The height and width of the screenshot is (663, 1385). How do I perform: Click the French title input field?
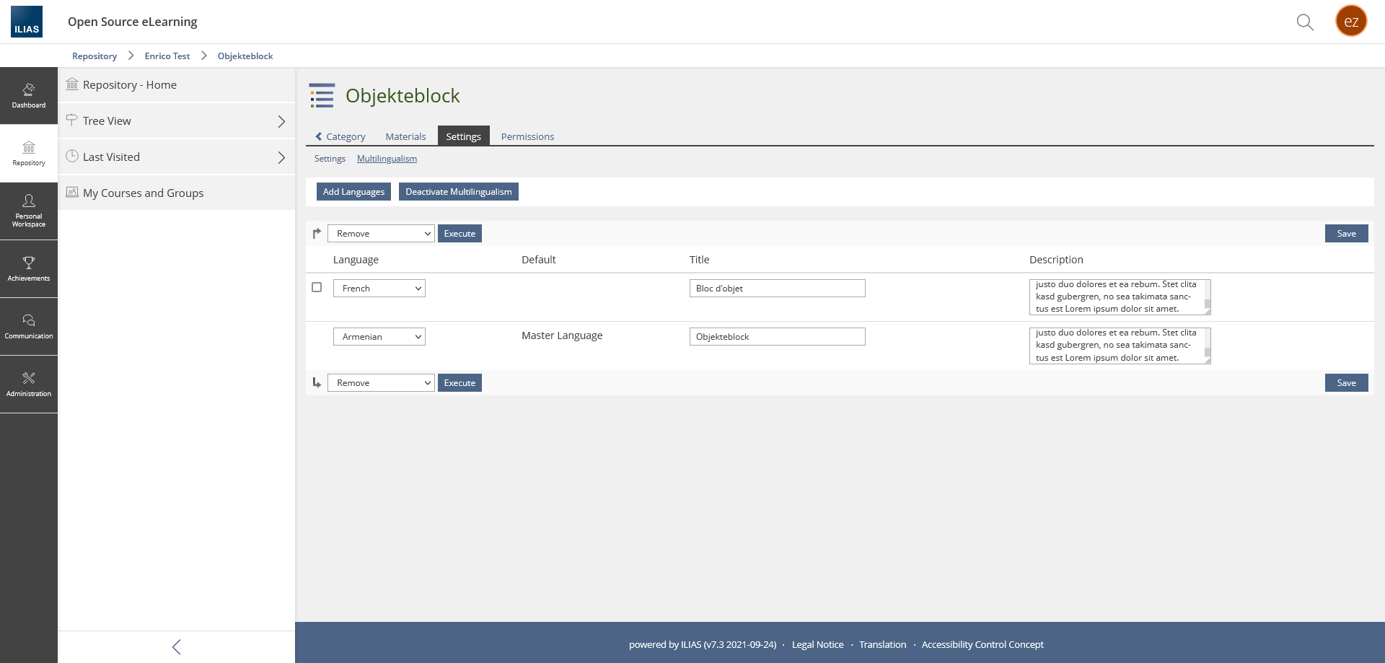777,289
